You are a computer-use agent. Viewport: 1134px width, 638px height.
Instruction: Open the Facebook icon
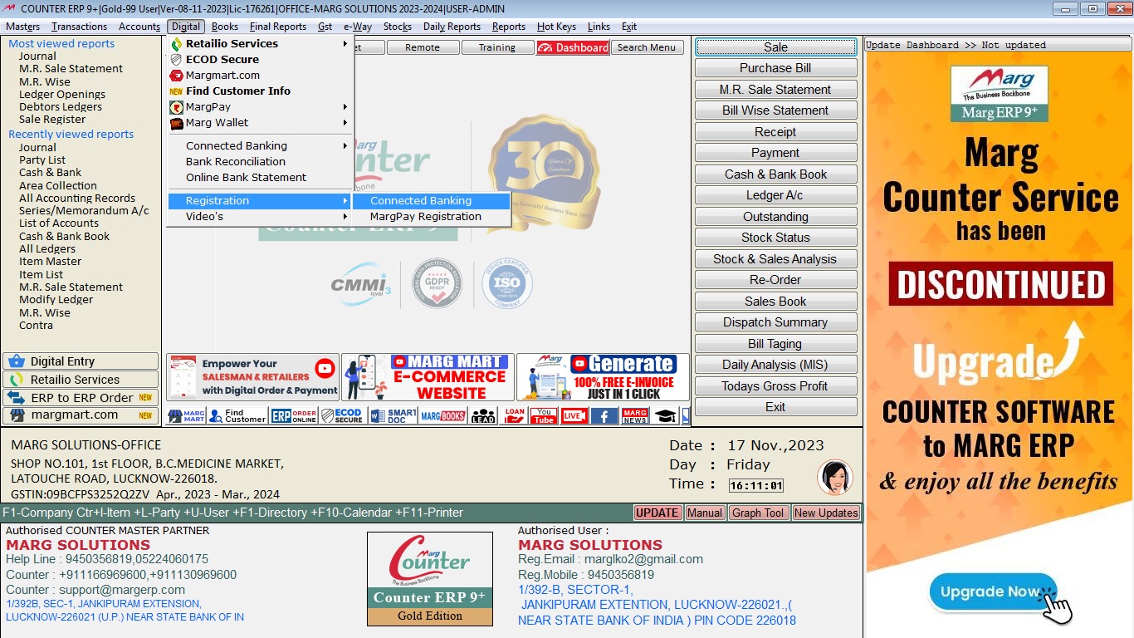click(604, 415)
